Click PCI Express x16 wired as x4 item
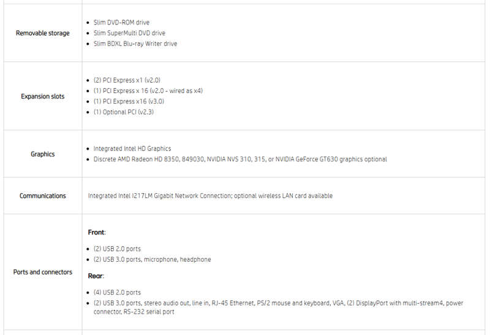The image size is (490, 335). (x=148, y=90)
